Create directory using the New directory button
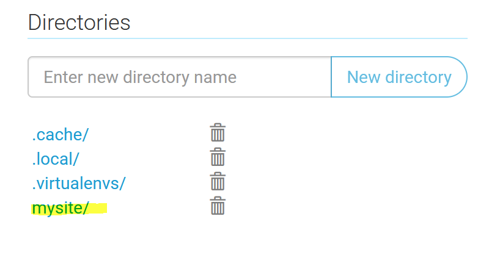Screen dimensions: 478x255 pos(399,77)
